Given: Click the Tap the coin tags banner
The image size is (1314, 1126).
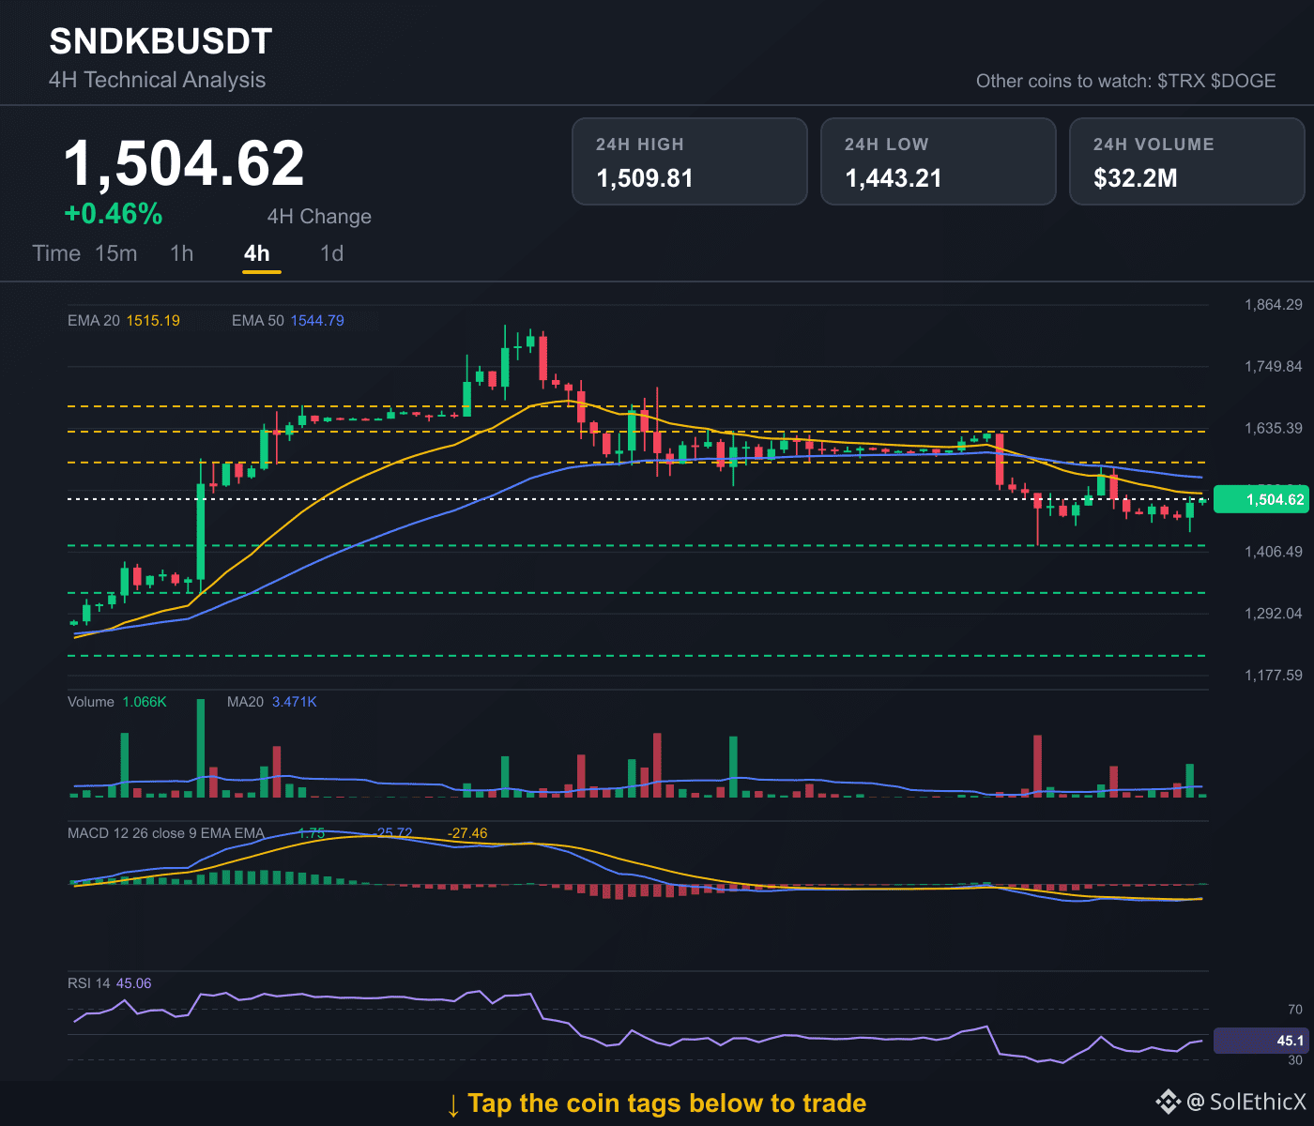Looking at the screenshot, I should [x=656, y=1103].
